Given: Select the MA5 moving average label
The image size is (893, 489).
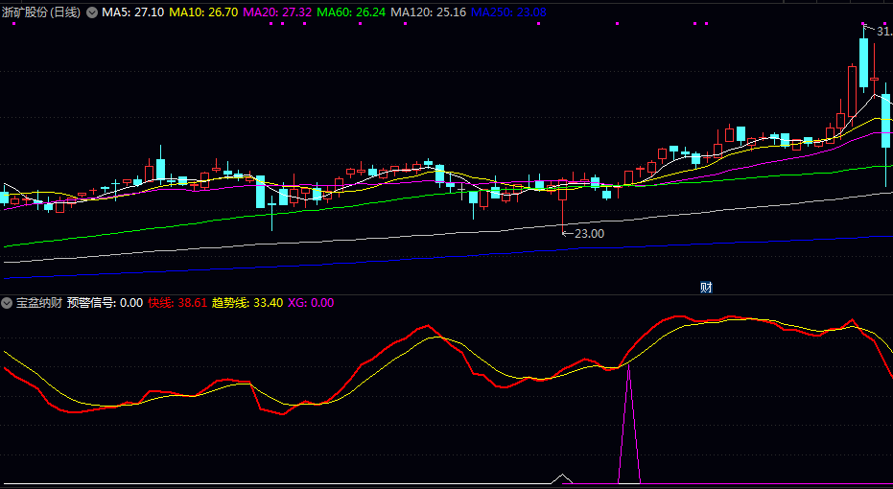Looking at the screenshot, I should [132, 12].
